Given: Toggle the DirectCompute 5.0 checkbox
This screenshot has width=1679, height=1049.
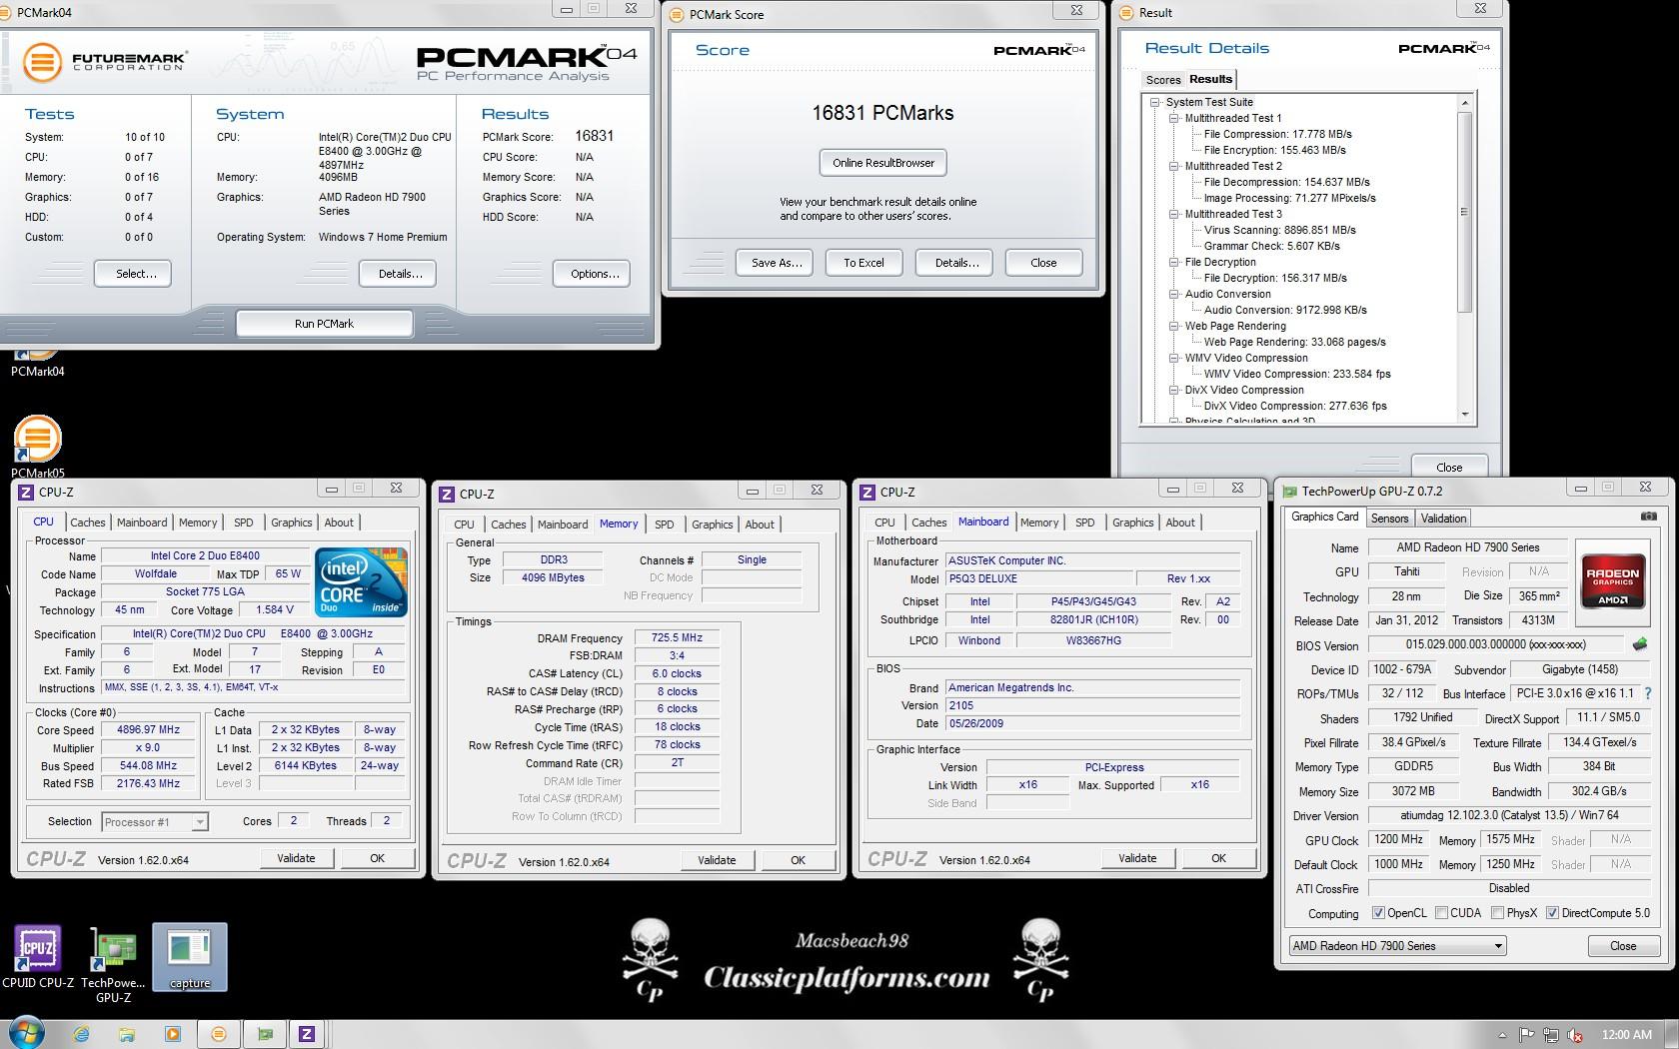Looking at the screenshot, I should point(1552,913).
